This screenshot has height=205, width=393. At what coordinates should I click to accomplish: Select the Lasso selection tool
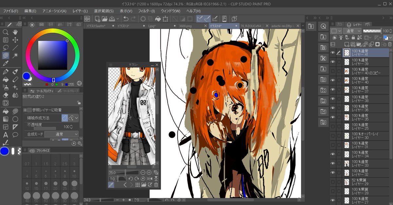pyautogui.click(x=6, y=48)
